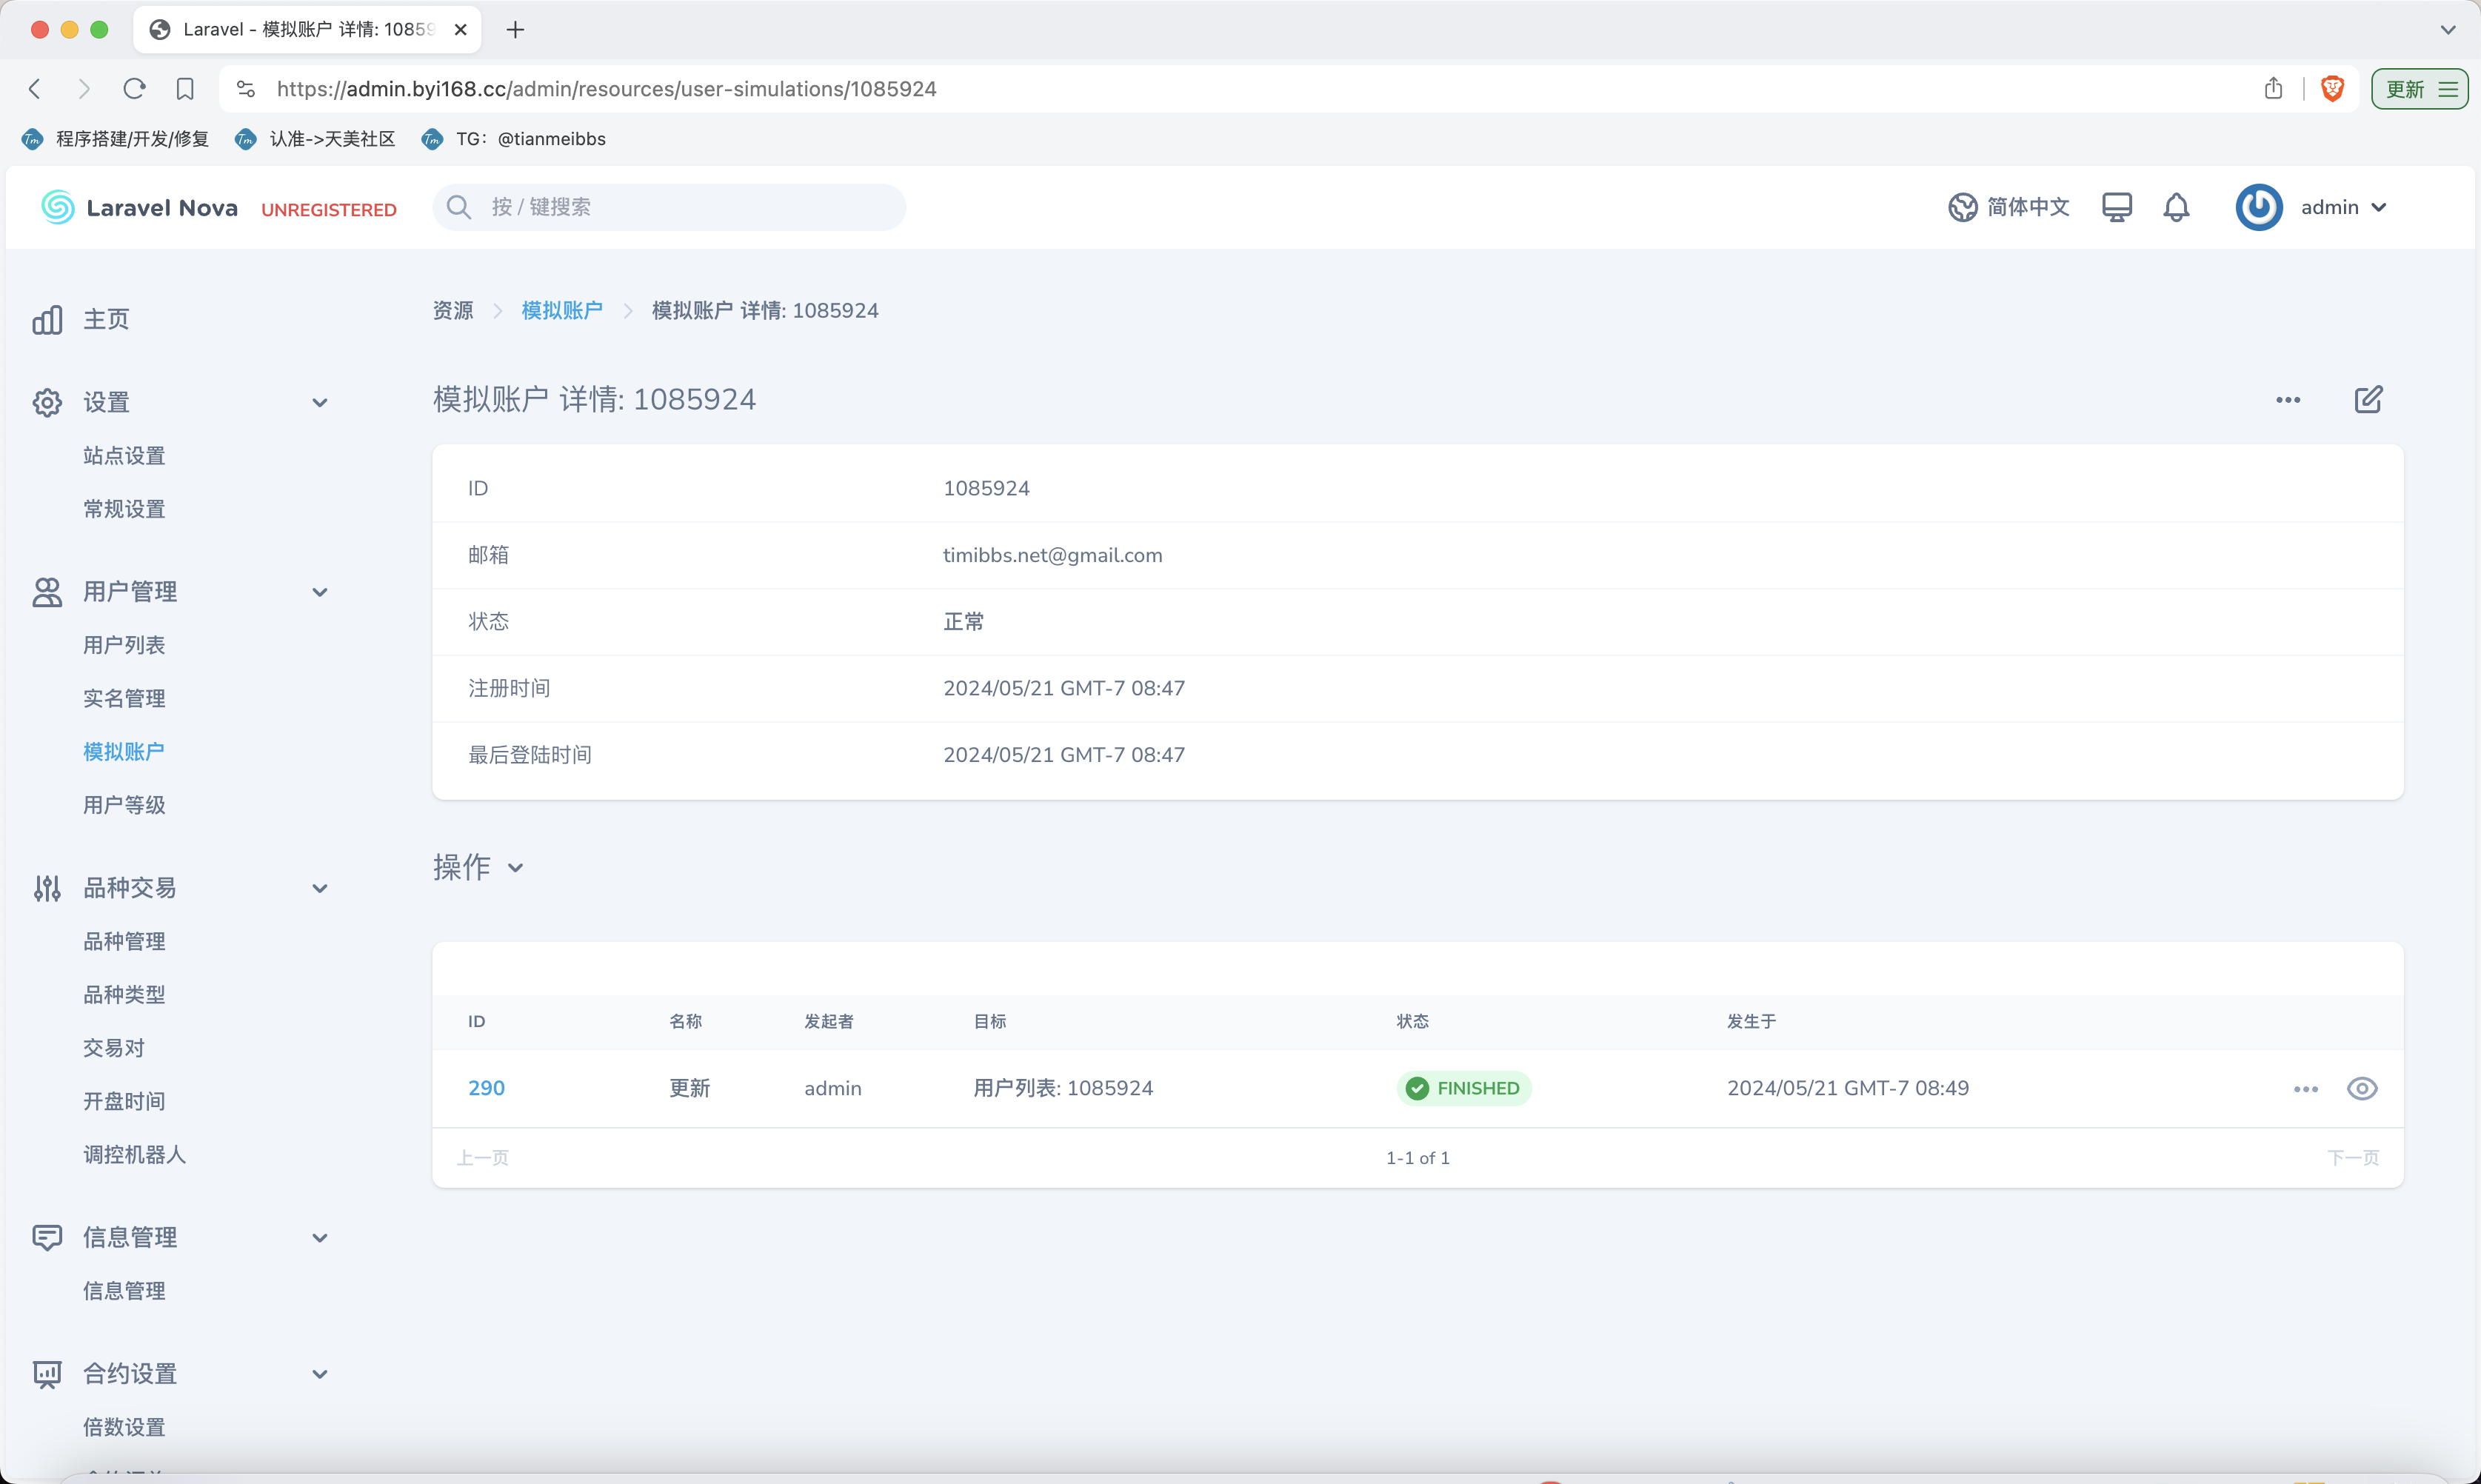Open notifications bell icon

pos(2176,207)
